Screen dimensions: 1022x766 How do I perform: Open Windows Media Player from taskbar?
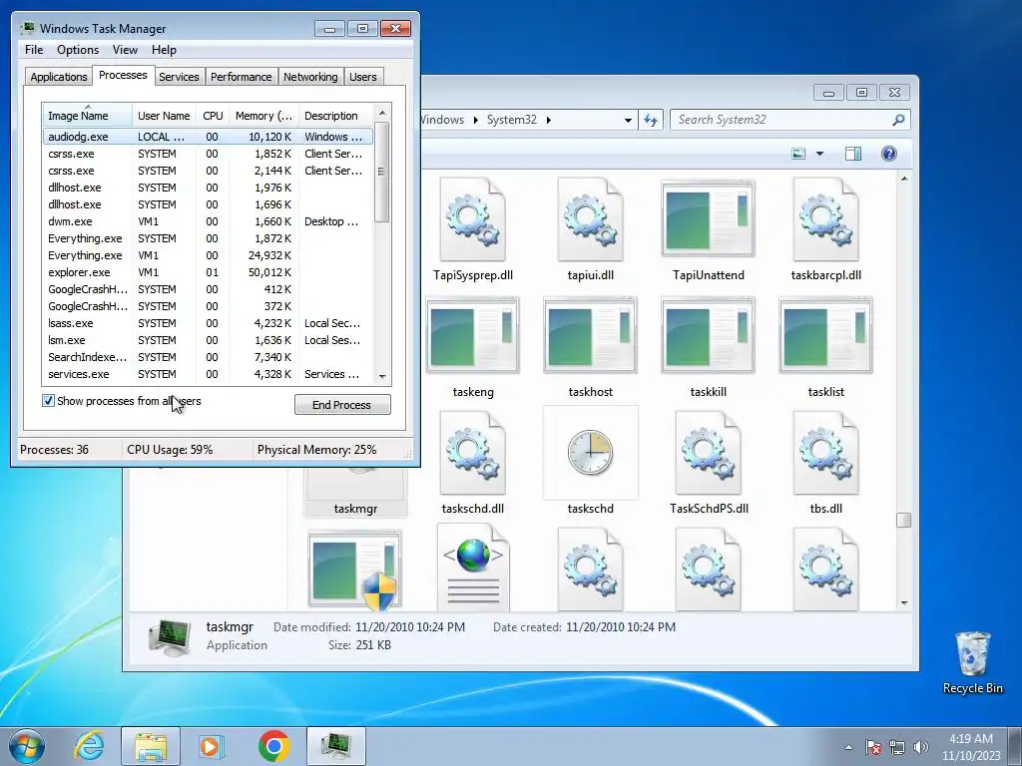pyautogui.click(x=212, y=746)
